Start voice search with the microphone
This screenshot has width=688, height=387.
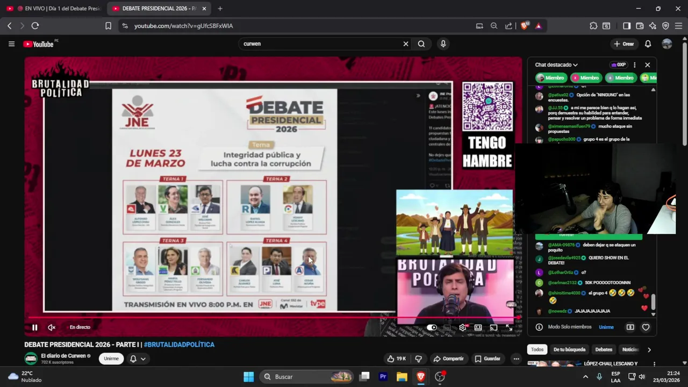click(443, 44)
